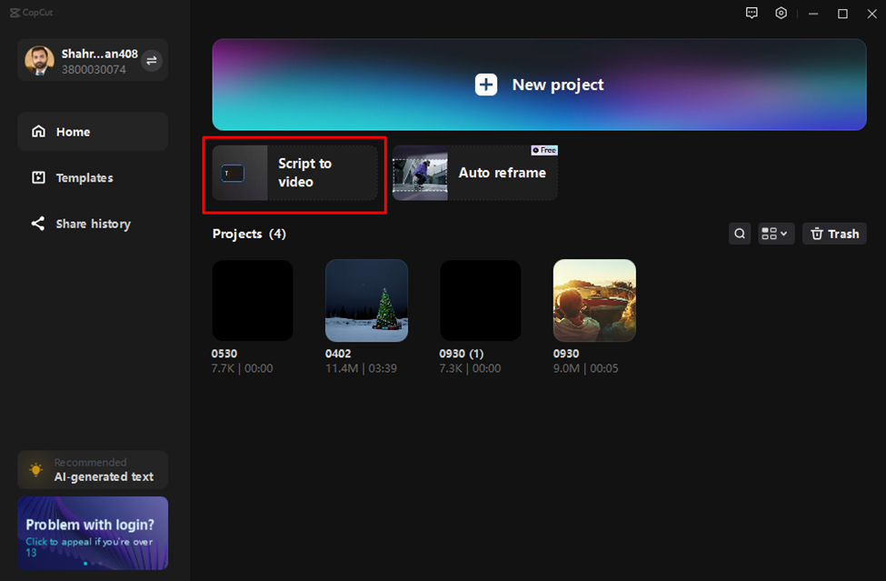This screenshot has width=886, height=581.
Task: Open the grid view layout dropdown
Action: (x=776, y=234)
